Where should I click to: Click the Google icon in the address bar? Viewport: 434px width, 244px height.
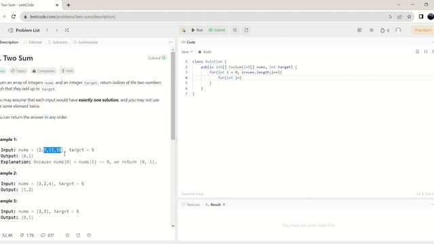pos(390,16)
